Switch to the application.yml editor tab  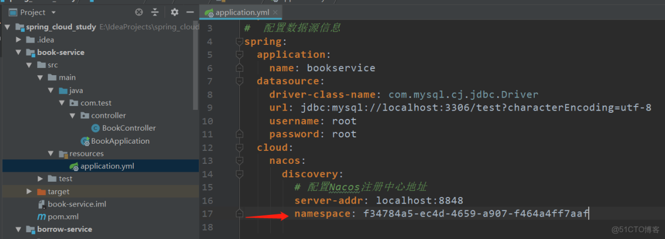coord(241,13)
